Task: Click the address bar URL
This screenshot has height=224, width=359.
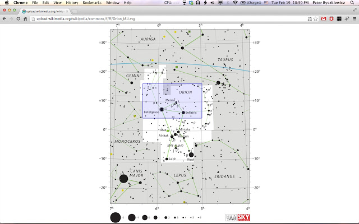Action: 86,18
